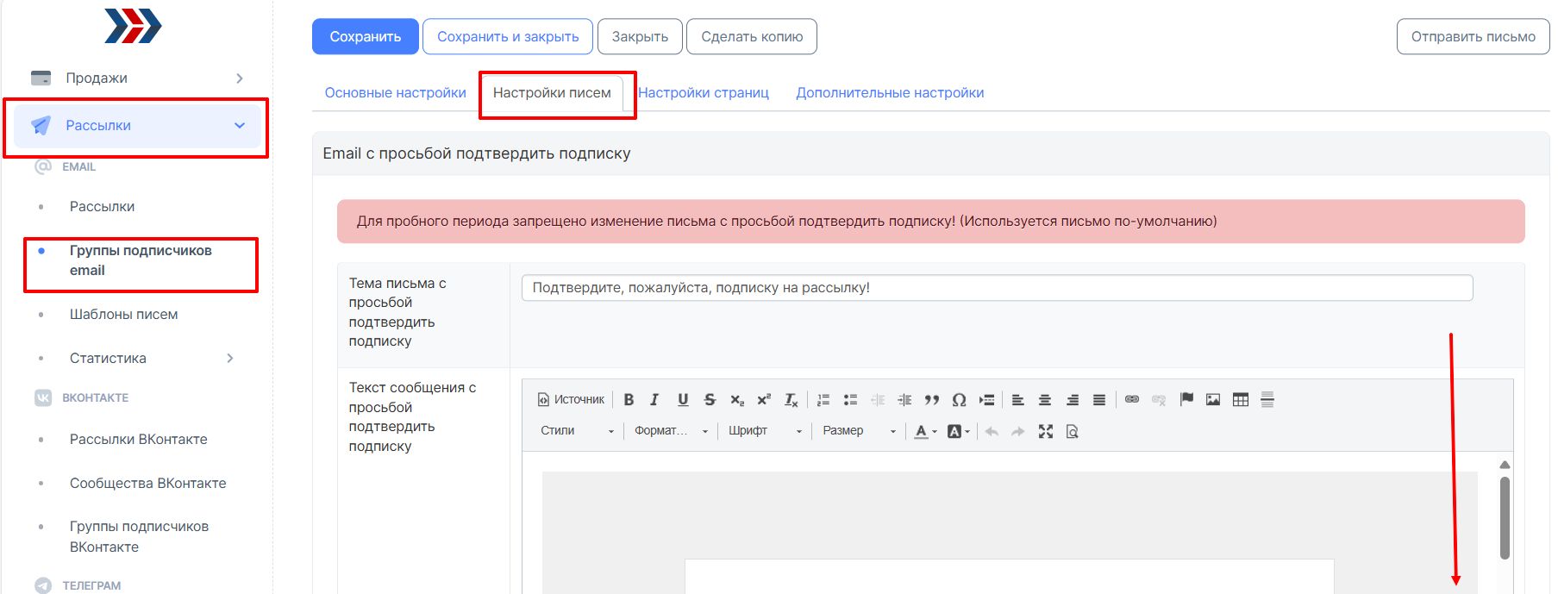Insert a horizontal line

(x=1267, y=399)
